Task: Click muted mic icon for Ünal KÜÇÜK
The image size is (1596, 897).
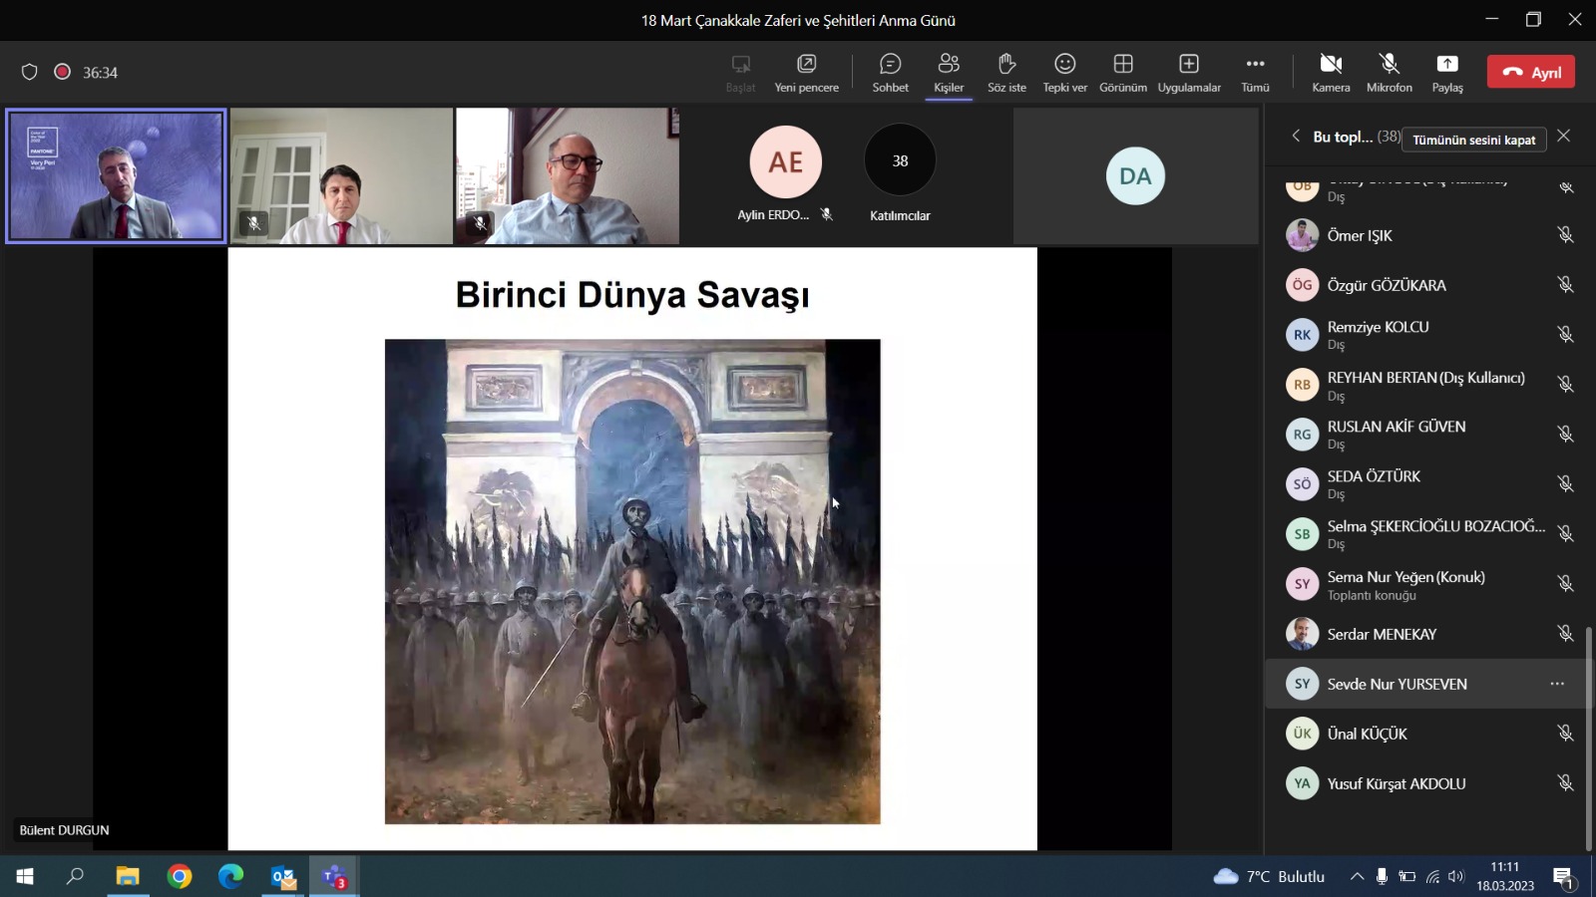Action: point(1565,734)
